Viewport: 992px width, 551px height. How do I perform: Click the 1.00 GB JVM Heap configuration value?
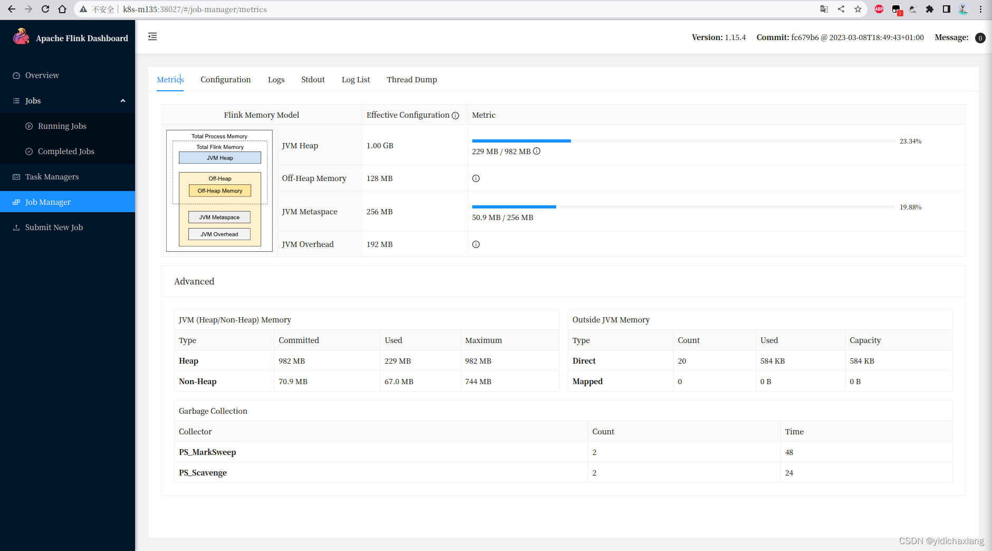380,146
